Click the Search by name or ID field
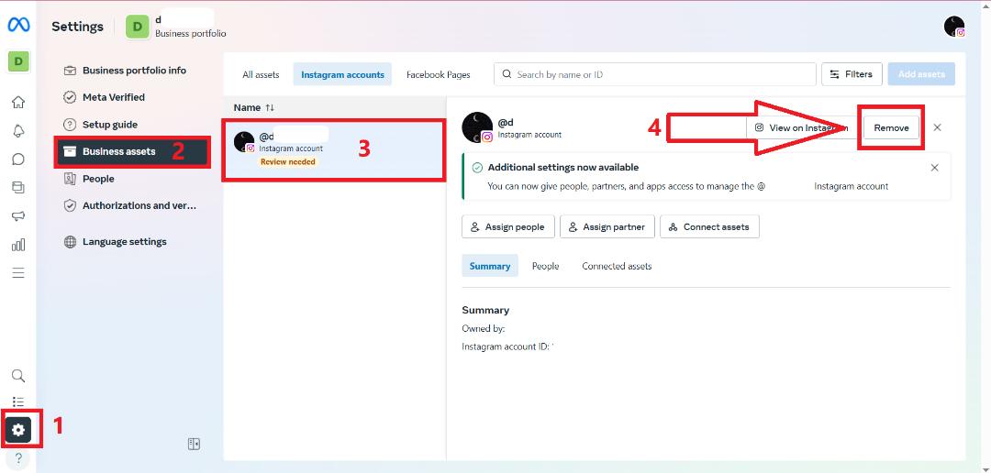 click(x=655, y=74)
